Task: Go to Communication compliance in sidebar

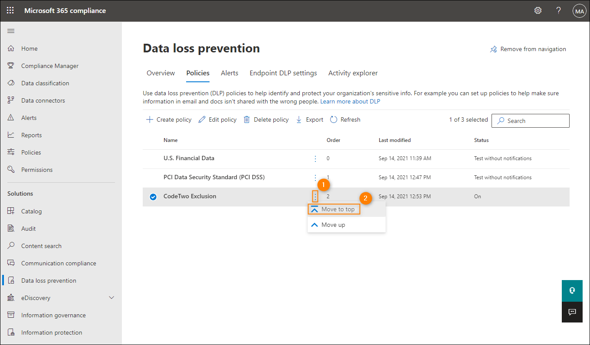Action: [x=59, y=263]
